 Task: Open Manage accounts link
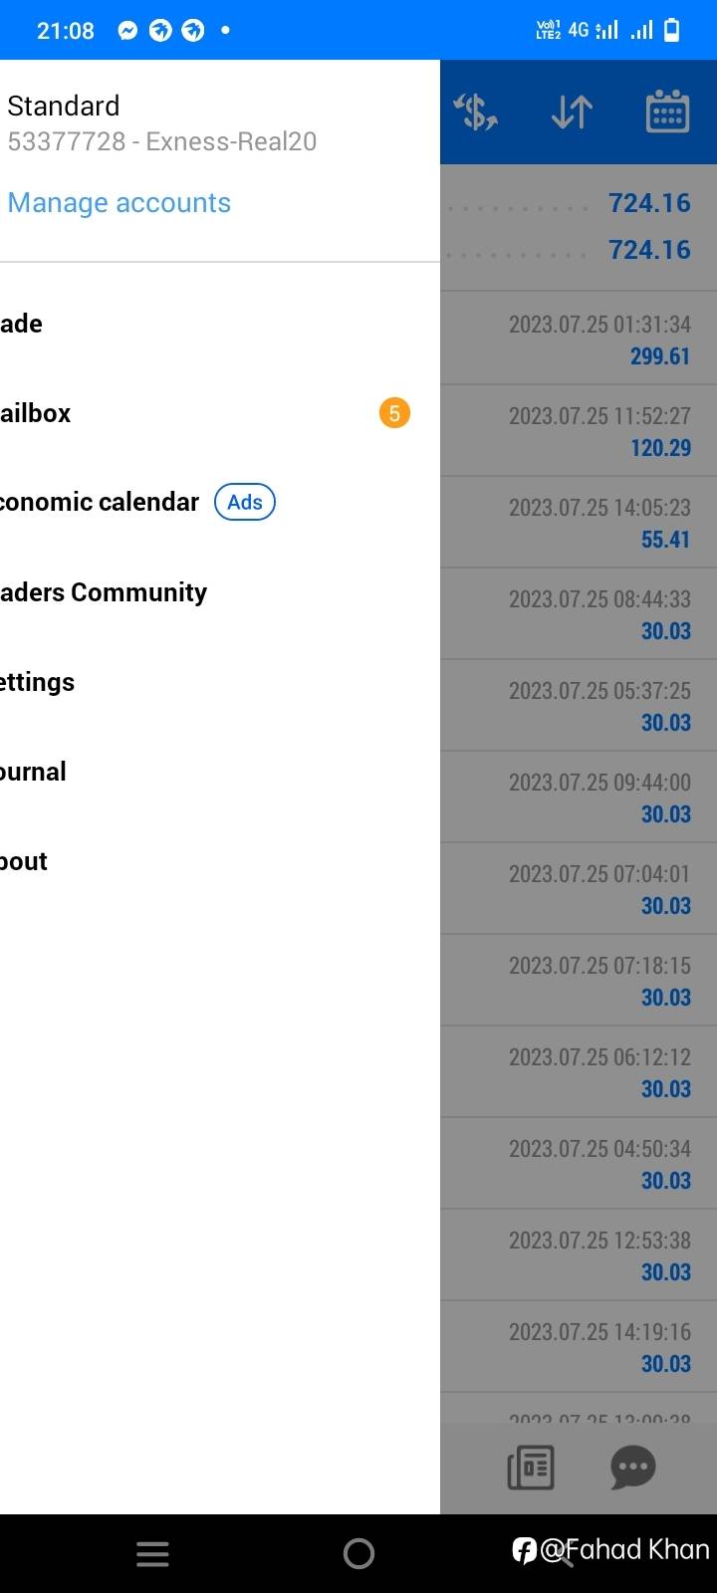(x=119, y=203)
